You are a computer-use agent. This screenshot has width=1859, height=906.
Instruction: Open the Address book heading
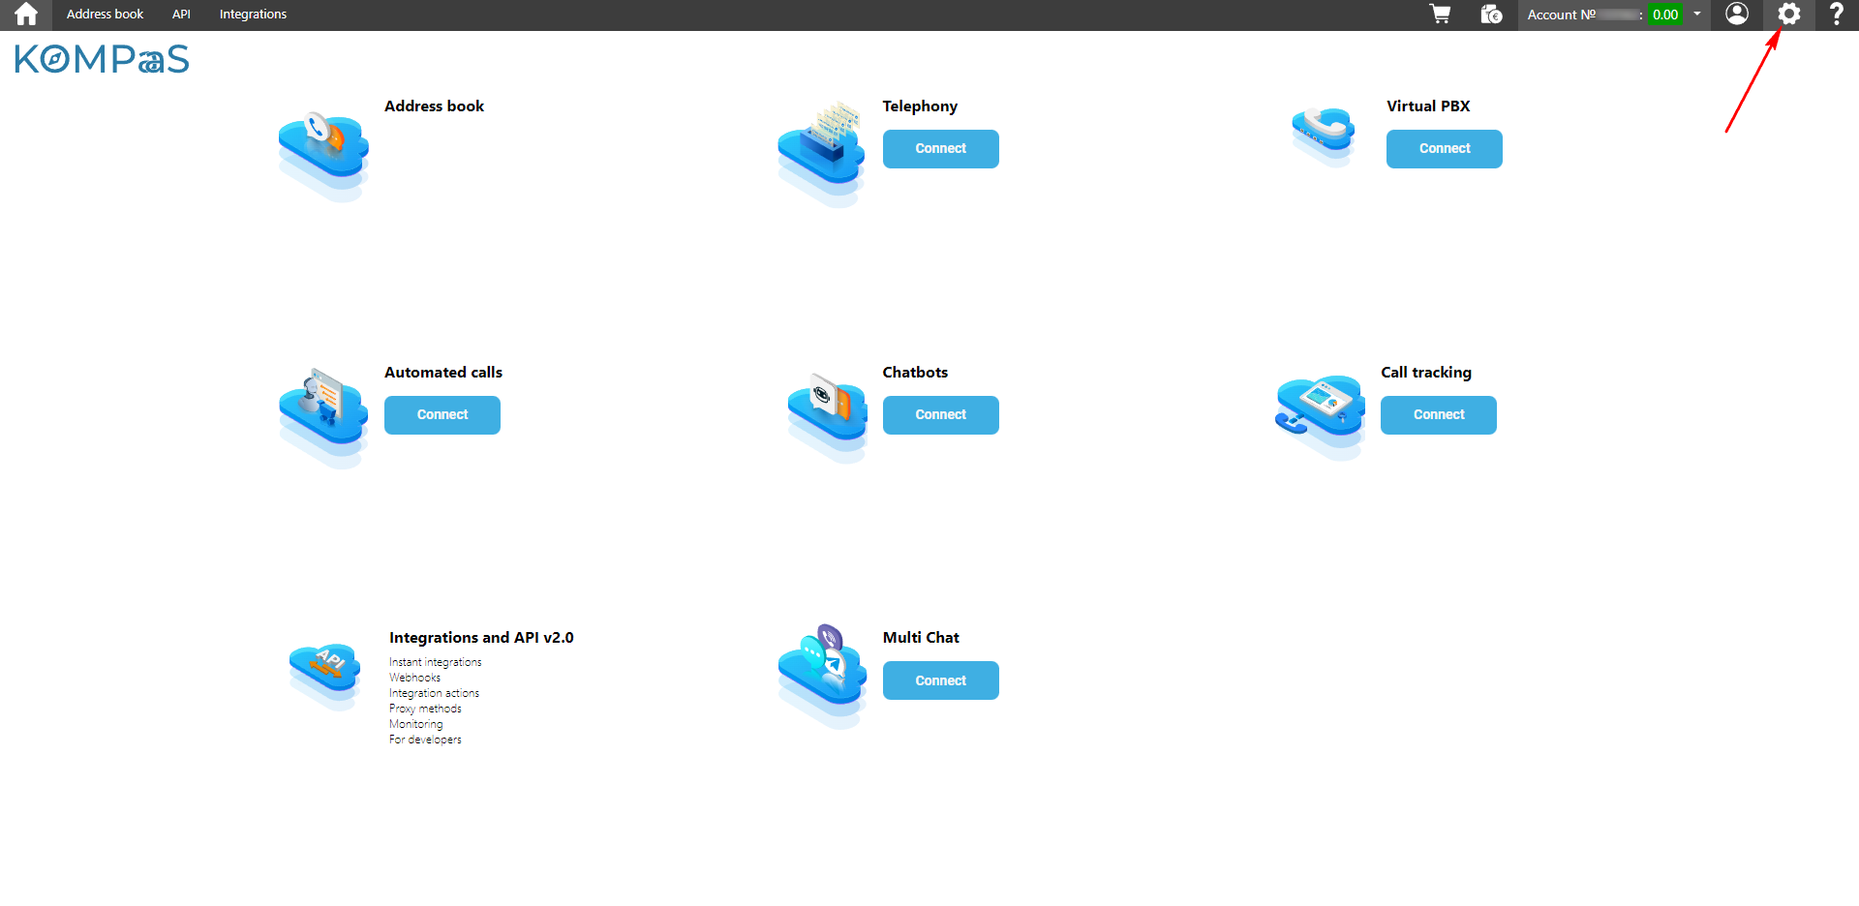(434, 106)
